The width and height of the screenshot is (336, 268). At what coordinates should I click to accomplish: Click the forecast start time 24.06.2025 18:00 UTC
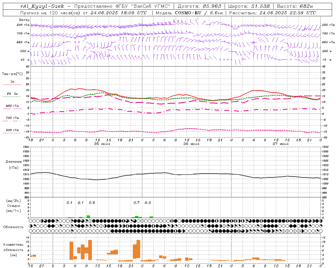click(119, 13)
